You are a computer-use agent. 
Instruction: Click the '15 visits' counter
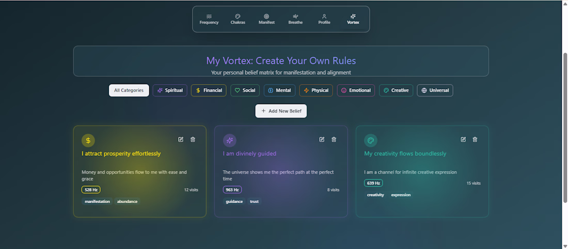pyautogui.click(x=474, y=183)
